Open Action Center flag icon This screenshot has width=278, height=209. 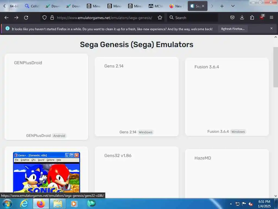[244, 204]
